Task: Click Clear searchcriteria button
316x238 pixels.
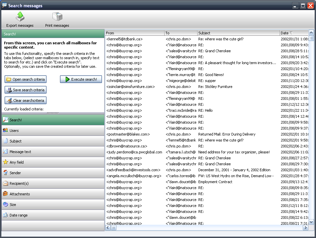Action: (x=26, y=100)
